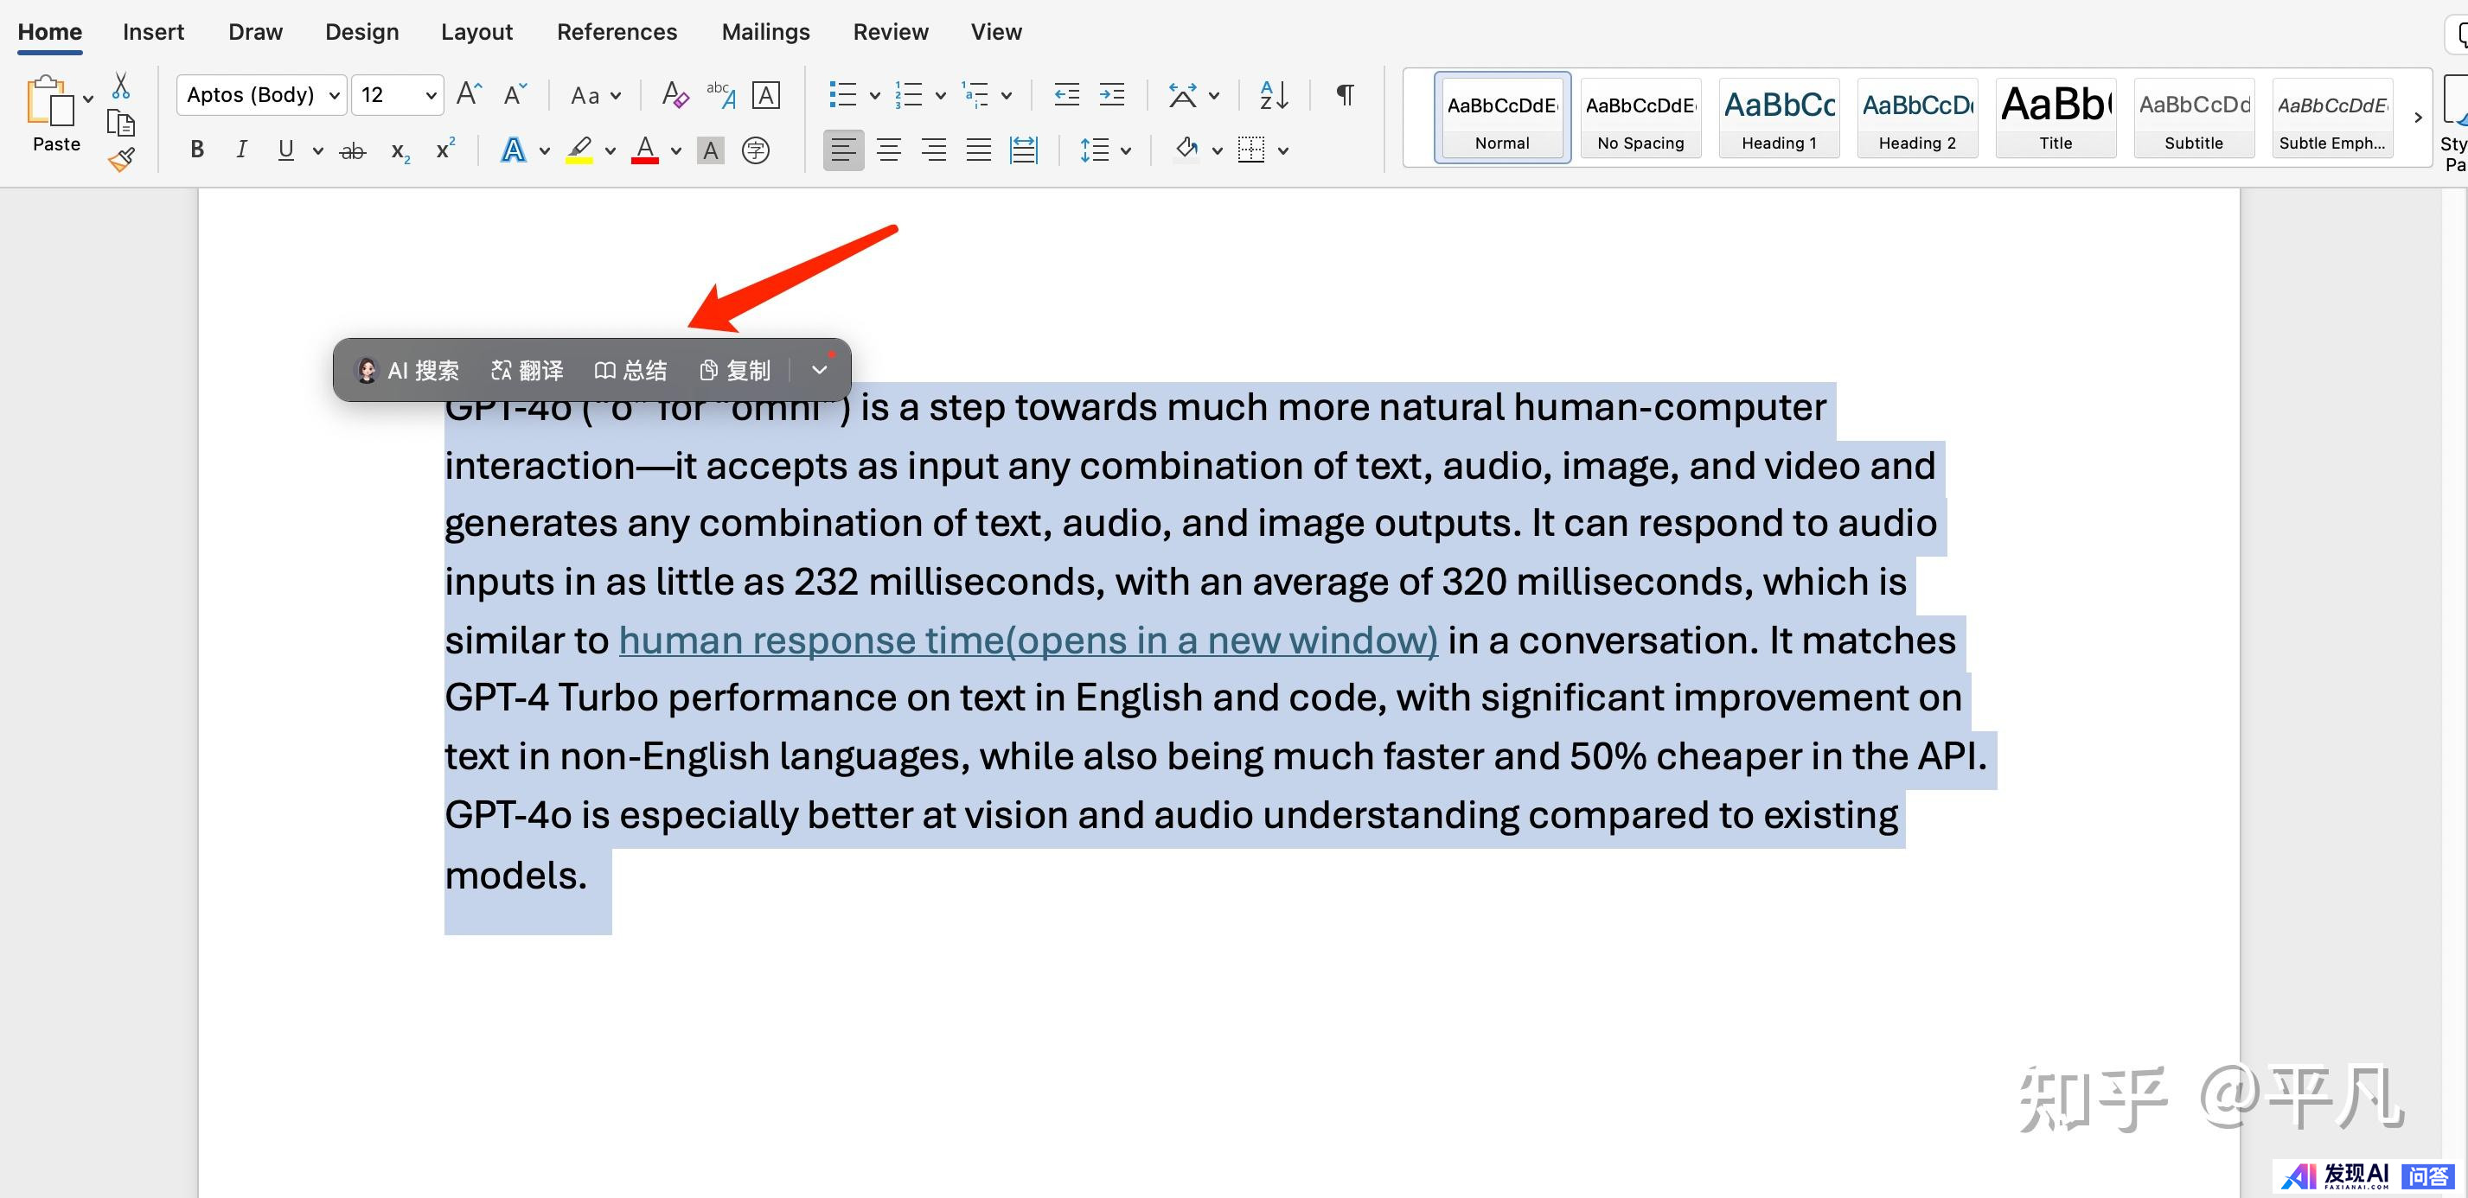Increase indent with ribbon icon

click(1111, 95)
